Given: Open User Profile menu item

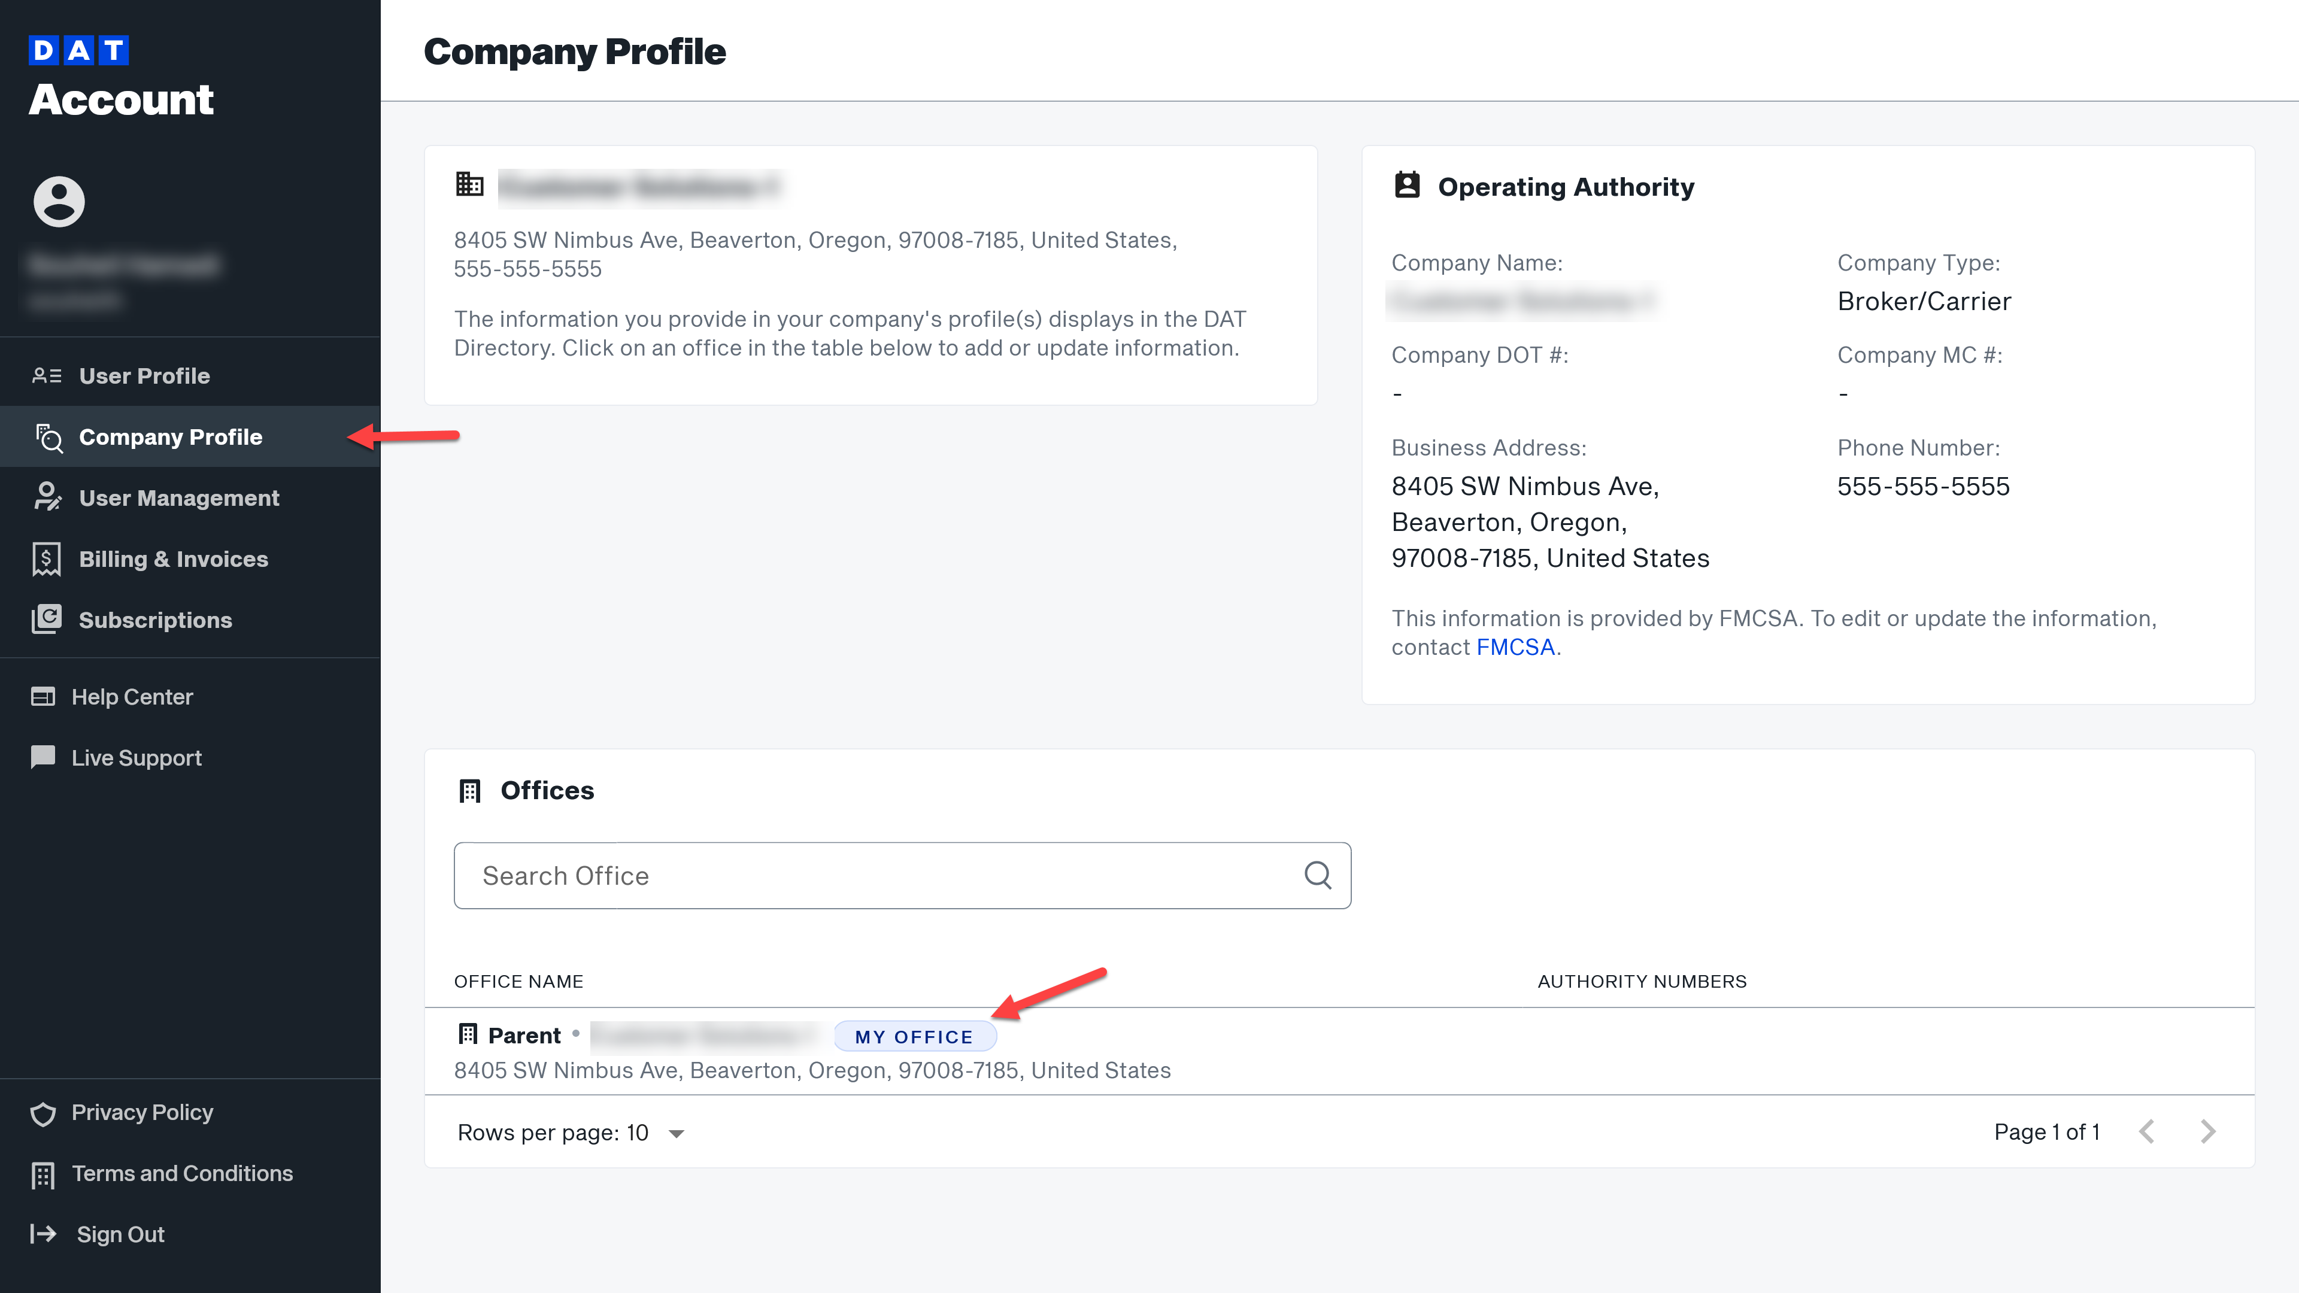Looking at the screenshot, I should tap(190, 376).
